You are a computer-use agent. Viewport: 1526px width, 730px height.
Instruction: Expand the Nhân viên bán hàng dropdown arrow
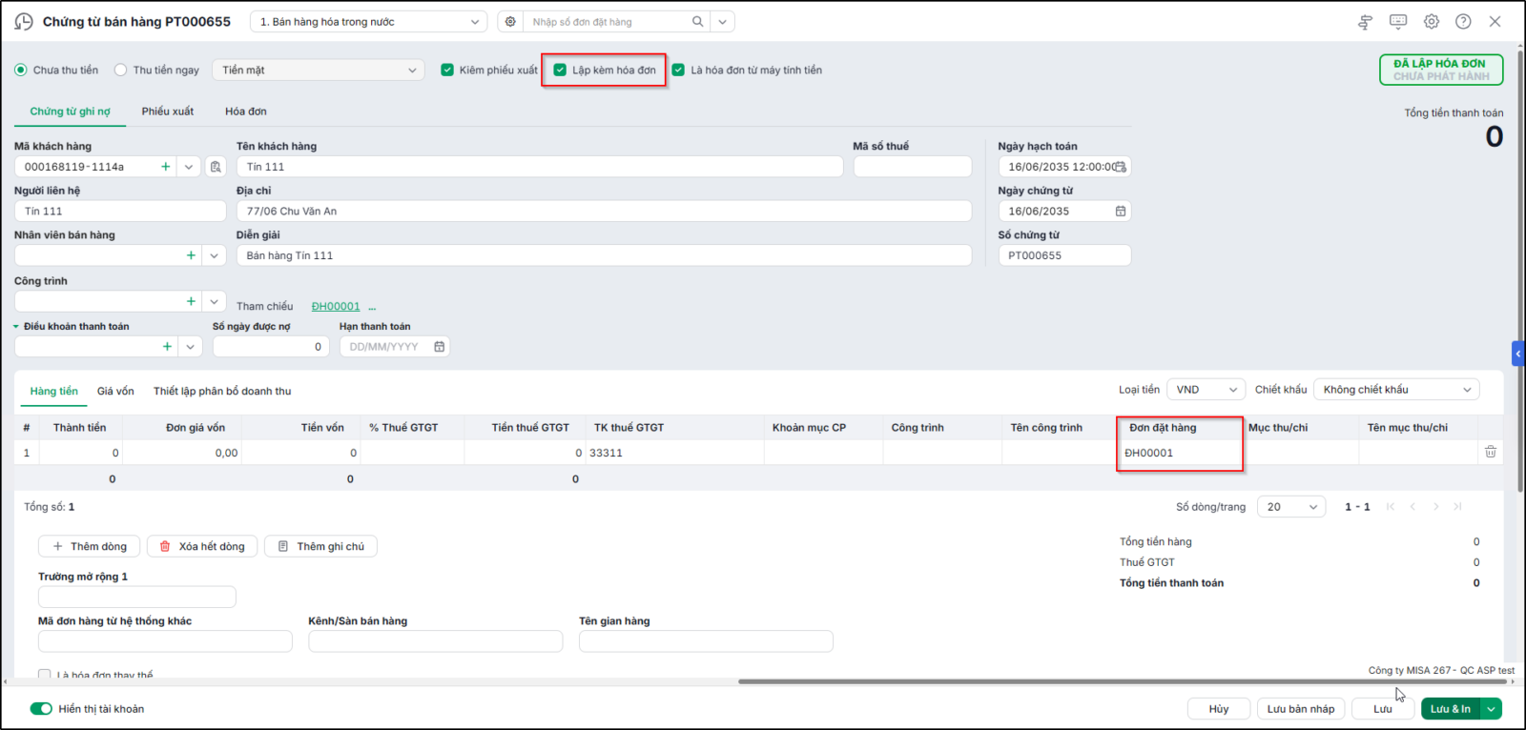215,255
